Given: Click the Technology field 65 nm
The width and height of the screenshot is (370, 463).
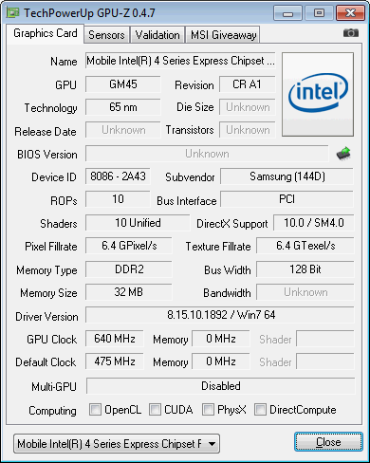Looking at the screenshot, I should tap(123, 107).
